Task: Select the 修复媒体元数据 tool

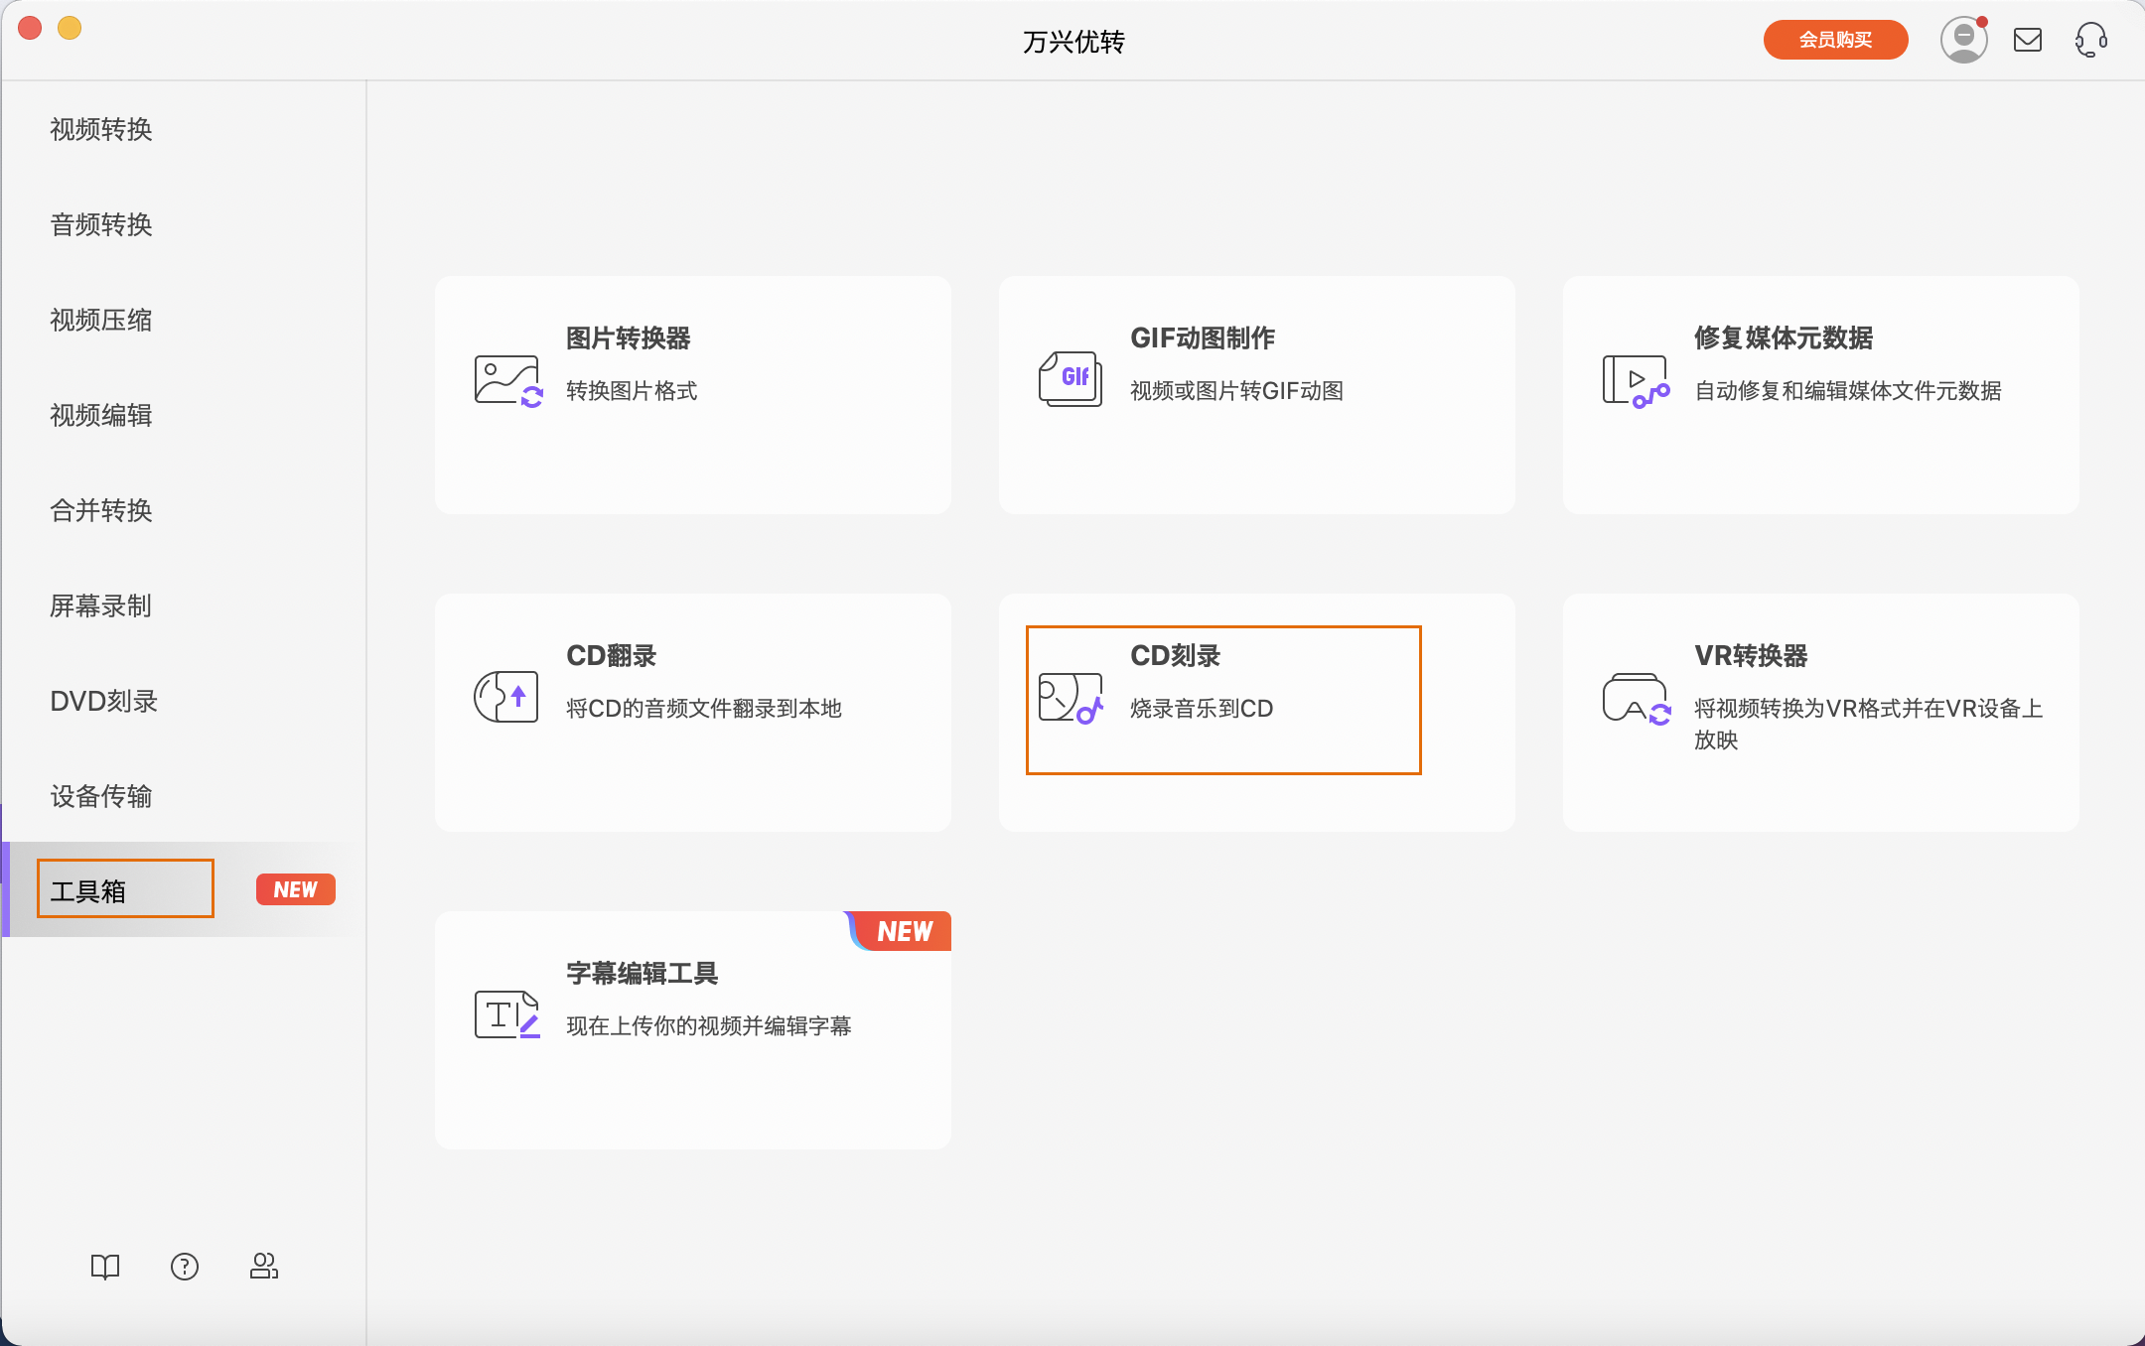Action: [1819, 394]
